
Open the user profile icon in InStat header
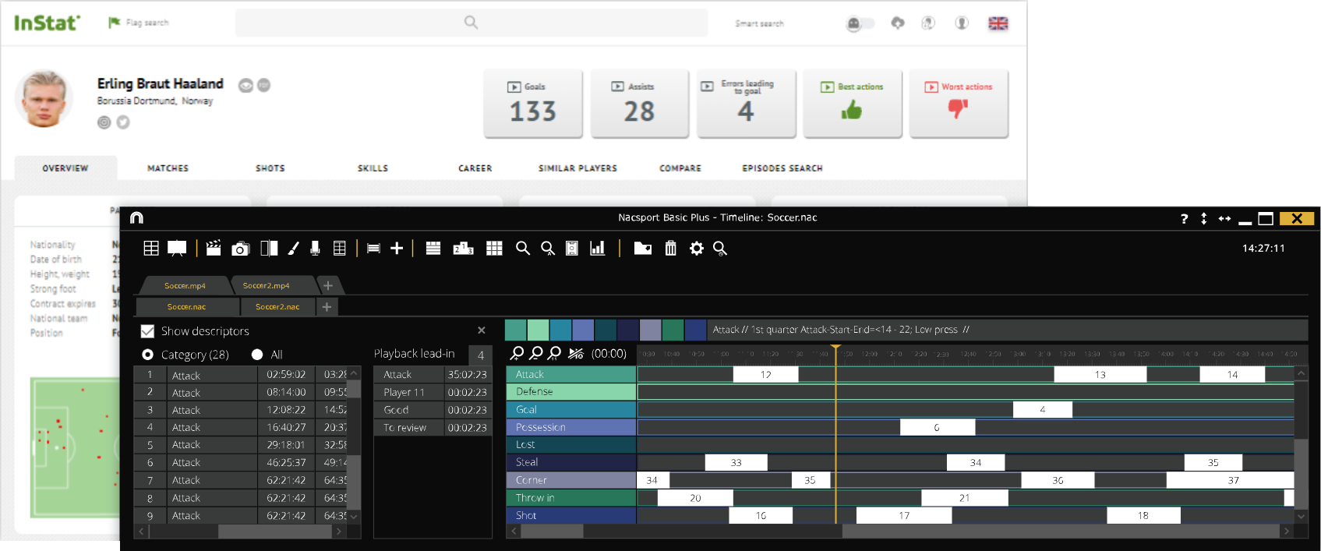pos(962,23)
